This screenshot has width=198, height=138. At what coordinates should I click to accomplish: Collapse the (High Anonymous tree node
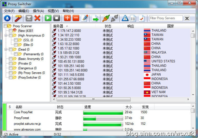pyautogui.click(x=6, y=35)
